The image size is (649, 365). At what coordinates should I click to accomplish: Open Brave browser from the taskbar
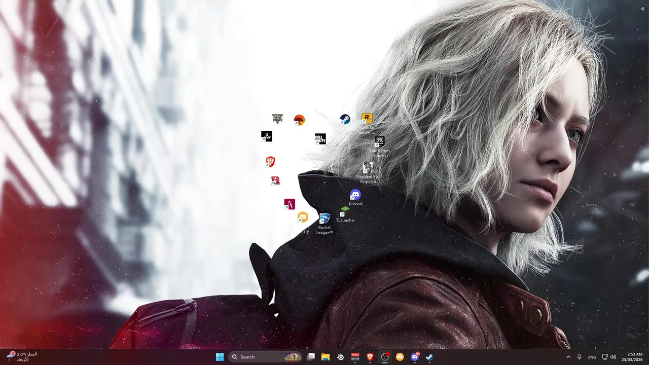370,357
